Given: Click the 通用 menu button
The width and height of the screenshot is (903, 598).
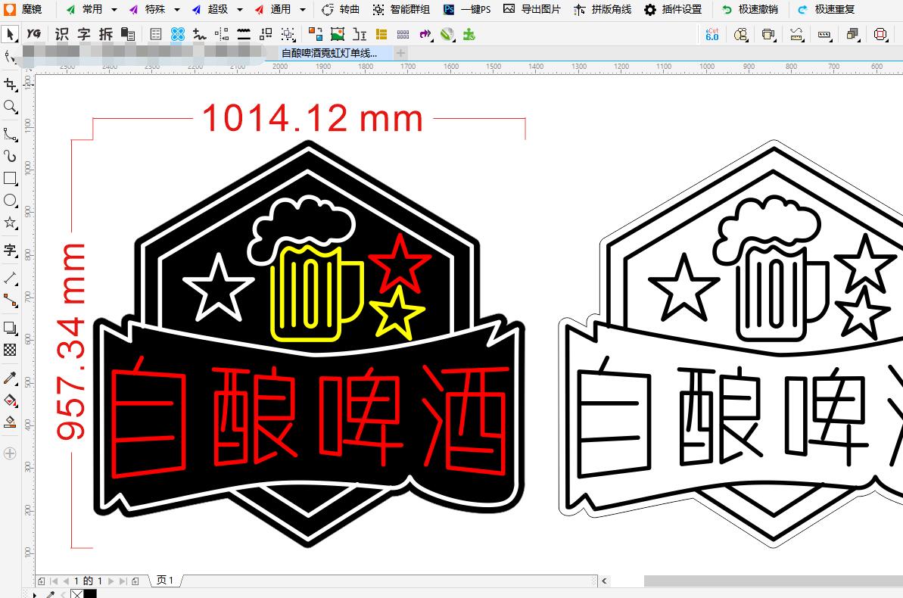Looking at the screenshot, I should point(273,9).
